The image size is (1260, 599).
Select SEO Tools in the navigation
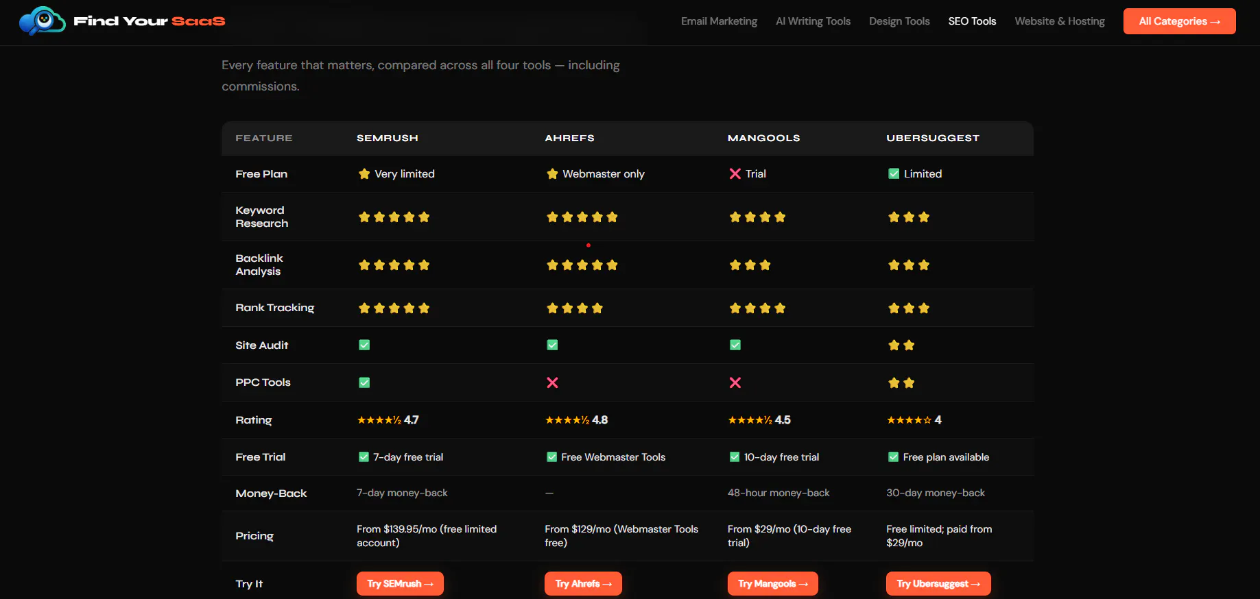point(972,21)
